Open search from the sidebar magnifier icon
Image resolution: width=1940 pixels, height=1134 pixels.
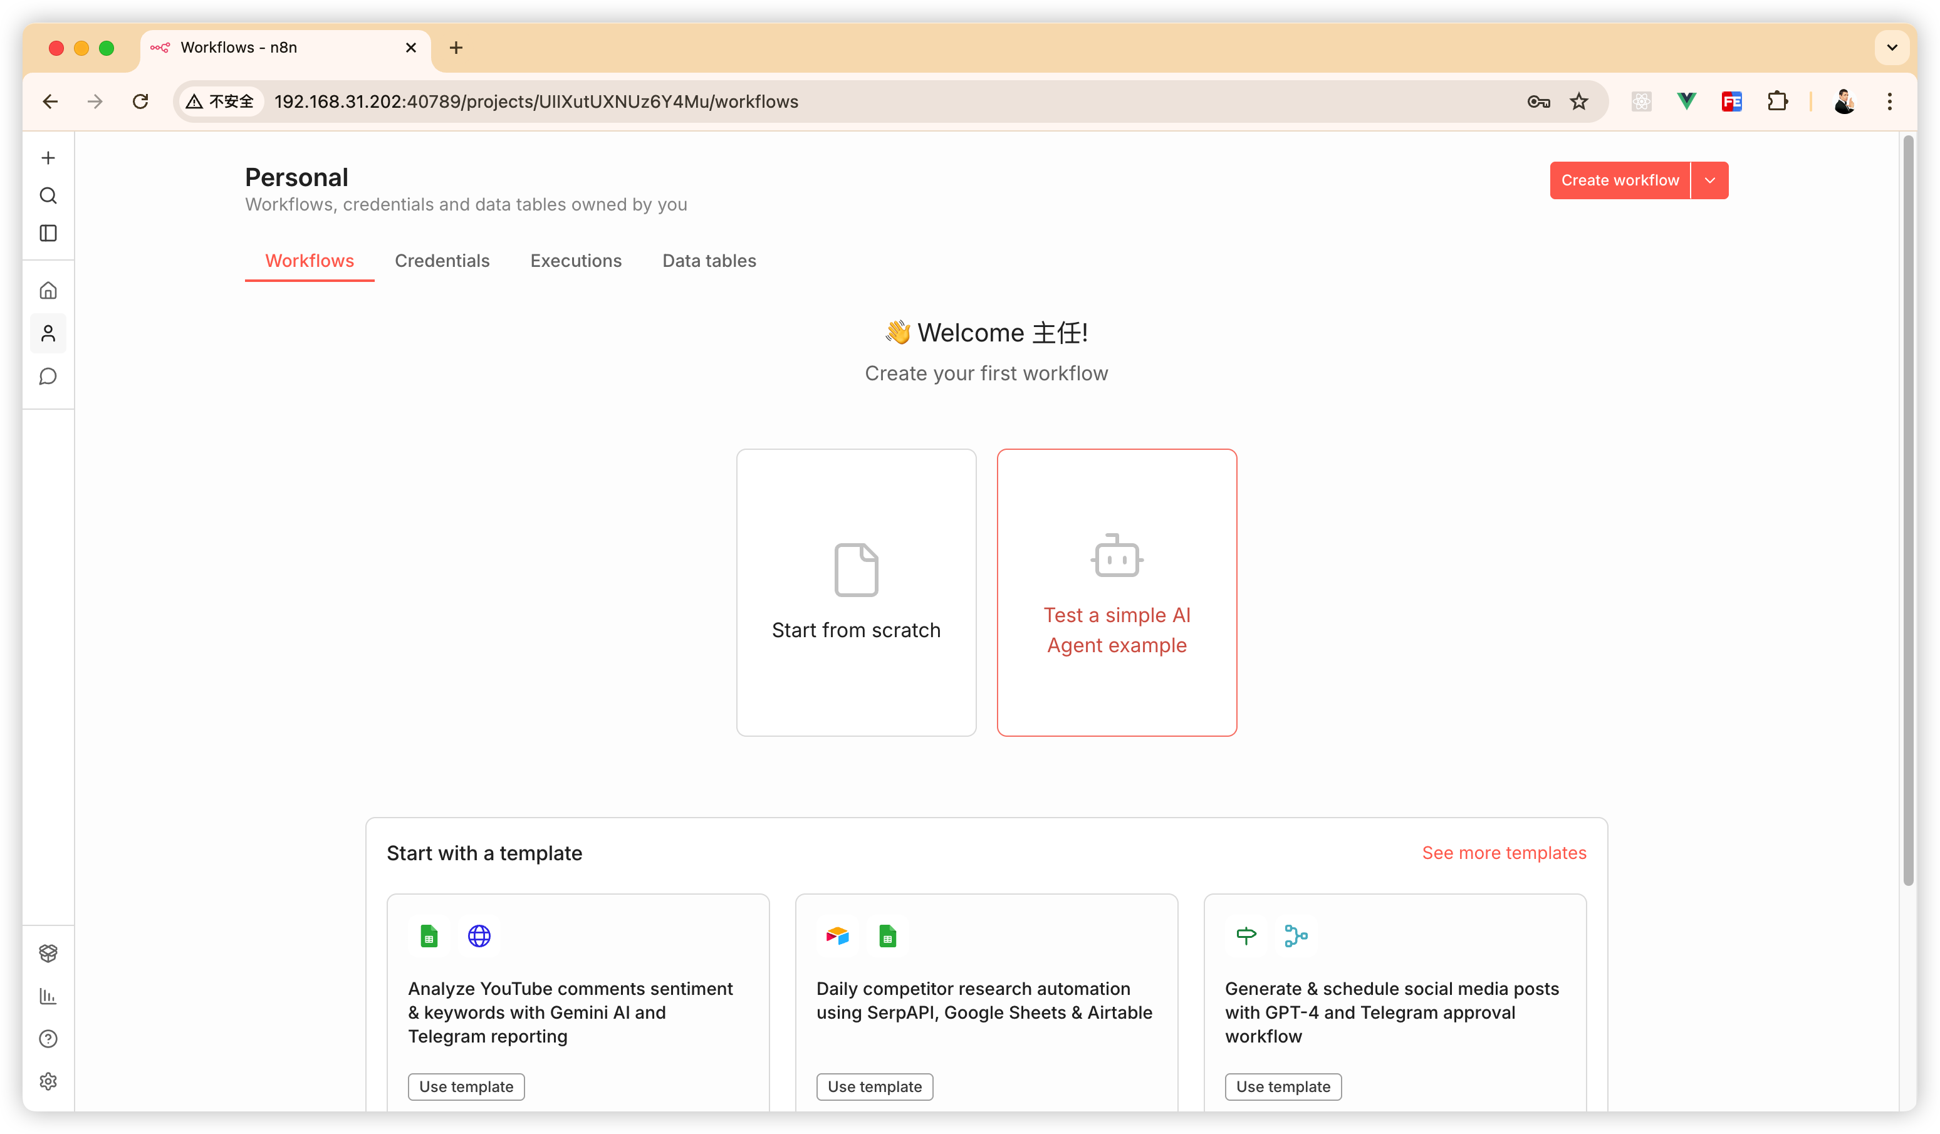click(48, 195)
